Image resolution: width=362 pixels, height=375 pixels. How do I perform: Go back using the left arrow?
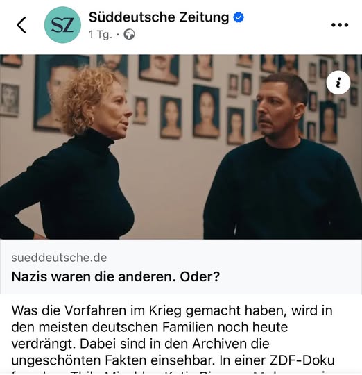pos(21,25)
